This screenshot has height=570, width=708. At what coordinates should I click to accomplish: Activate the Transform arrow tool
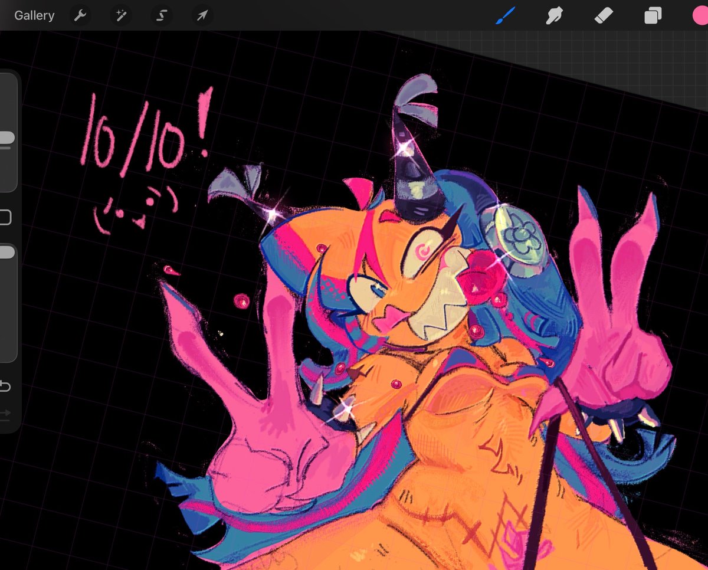point(202,16)
